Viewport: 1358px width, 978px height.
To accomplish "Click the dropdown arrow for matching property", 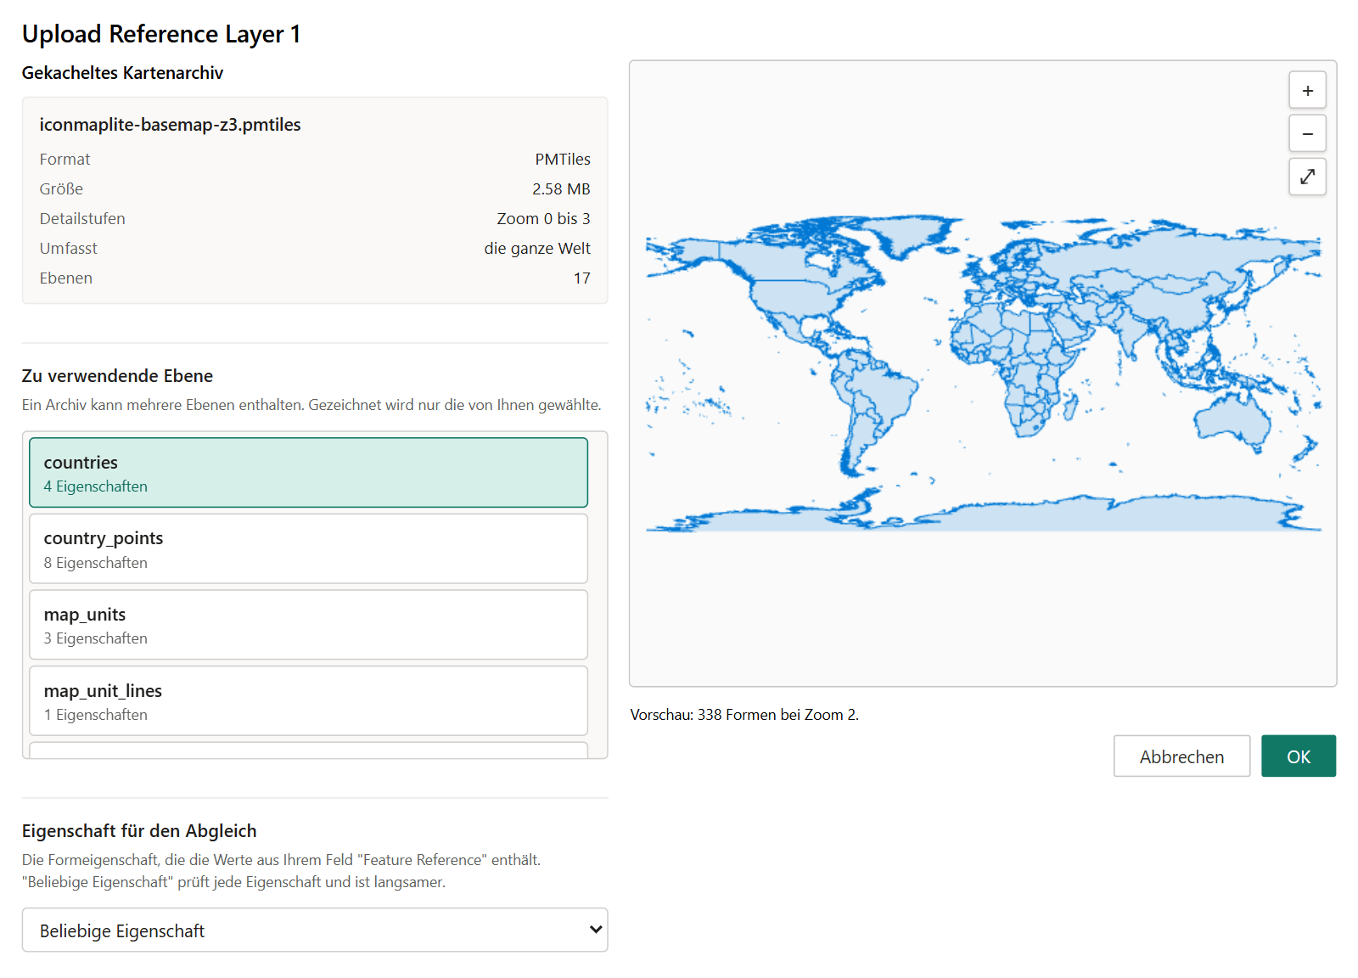I will pyautogui.click(x=596, y=930).
